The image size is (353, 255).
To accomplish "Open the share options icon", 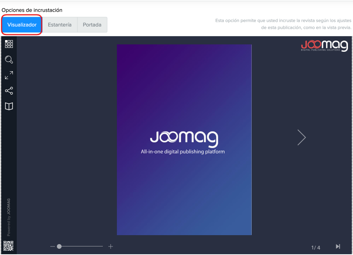I will coord(9,91).
